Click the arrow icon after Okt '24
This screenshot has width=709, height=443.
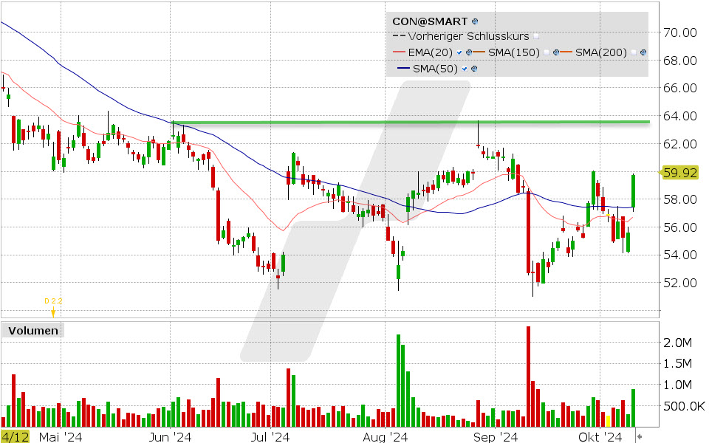(640, 436)
